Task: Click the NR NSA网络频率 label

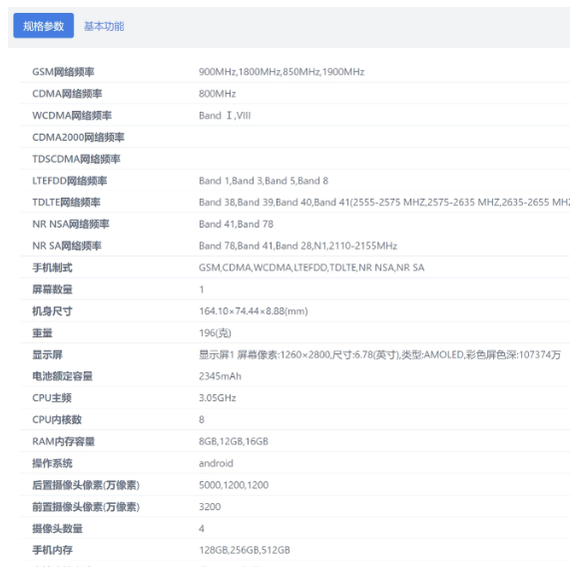Action: point(71,225)
